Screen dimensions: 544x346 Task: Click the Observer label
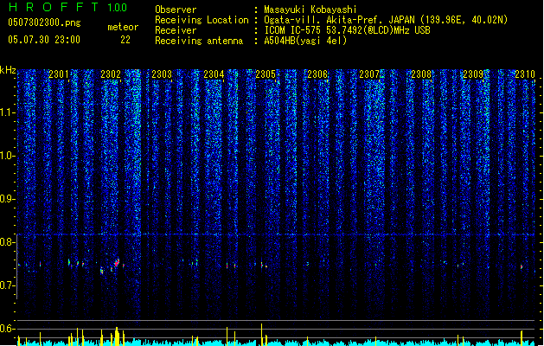point(176,10)
